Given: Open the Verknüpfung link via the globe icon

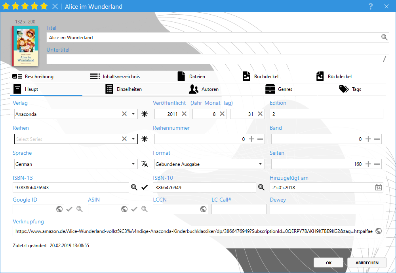Looking at the screenshot, I should [378, 231].
